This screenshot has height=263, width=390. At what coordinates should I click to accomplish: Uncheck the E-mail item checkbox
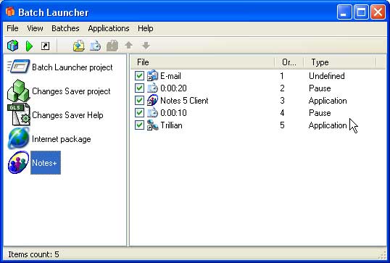pos(139,76)
